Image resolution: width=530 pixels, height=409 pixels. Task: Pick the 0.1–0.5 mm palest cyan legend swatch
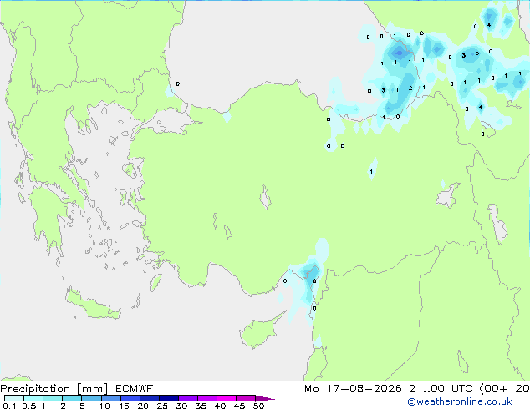pyautogui.click(x=14, y=398)
